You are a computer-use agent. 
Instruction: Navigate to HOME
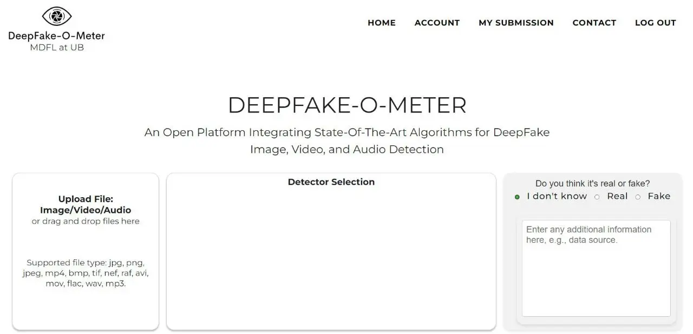(x=382, y=23)
